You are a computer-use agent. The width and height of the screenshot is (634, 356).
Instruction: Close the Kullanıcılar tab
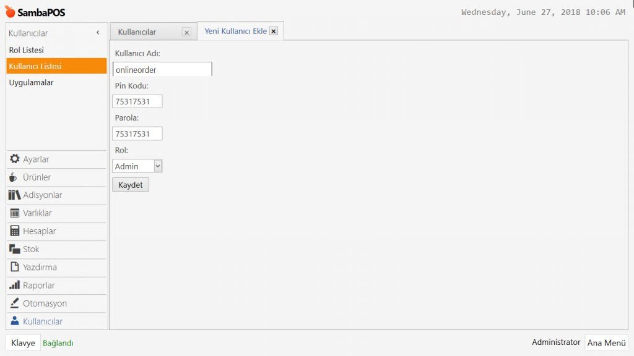click(186, 32)
